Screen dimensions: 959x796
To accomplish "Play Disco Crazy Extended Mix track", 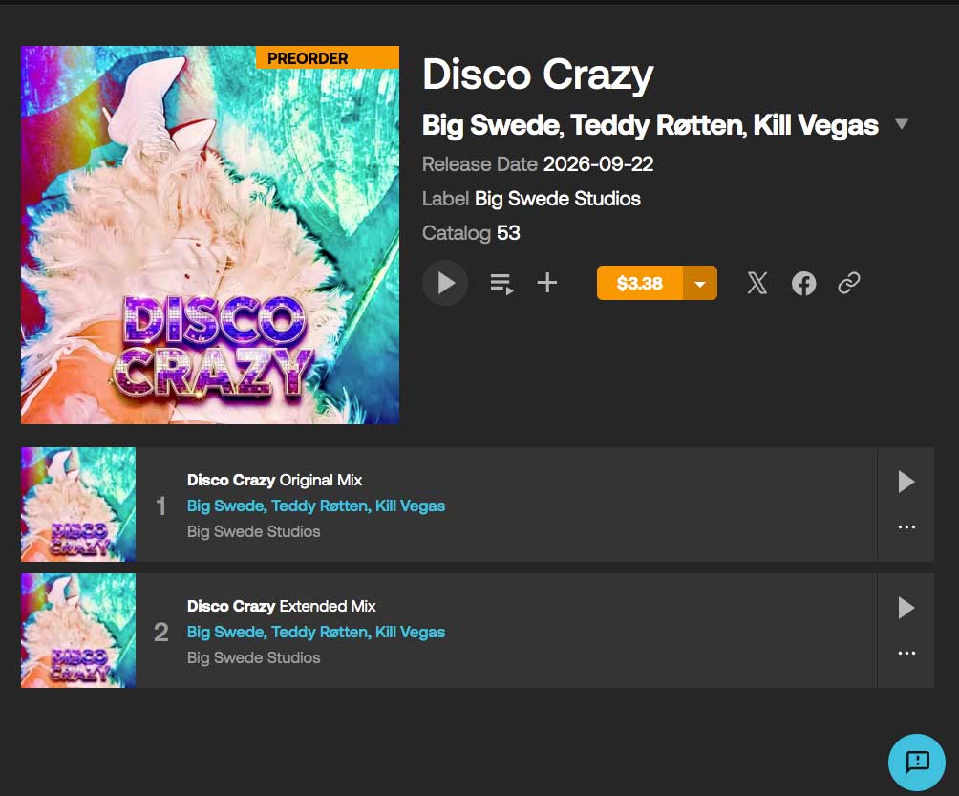I will click(x=906, y=608).
